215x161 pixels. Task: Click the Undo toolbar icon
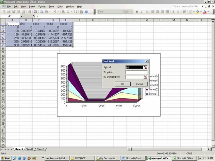[55, 12]
